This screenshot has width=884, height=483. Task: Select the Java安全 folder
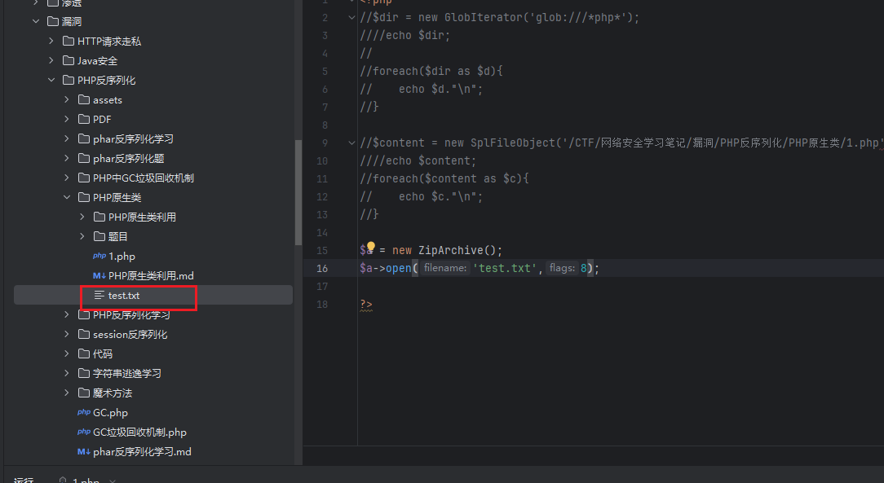coord(97,61)
